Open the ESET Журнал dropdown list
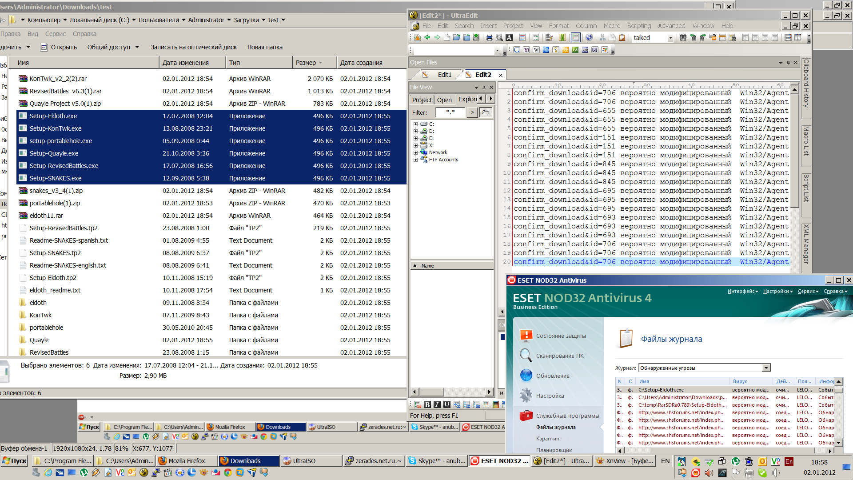853x480 pixels. 766,368
